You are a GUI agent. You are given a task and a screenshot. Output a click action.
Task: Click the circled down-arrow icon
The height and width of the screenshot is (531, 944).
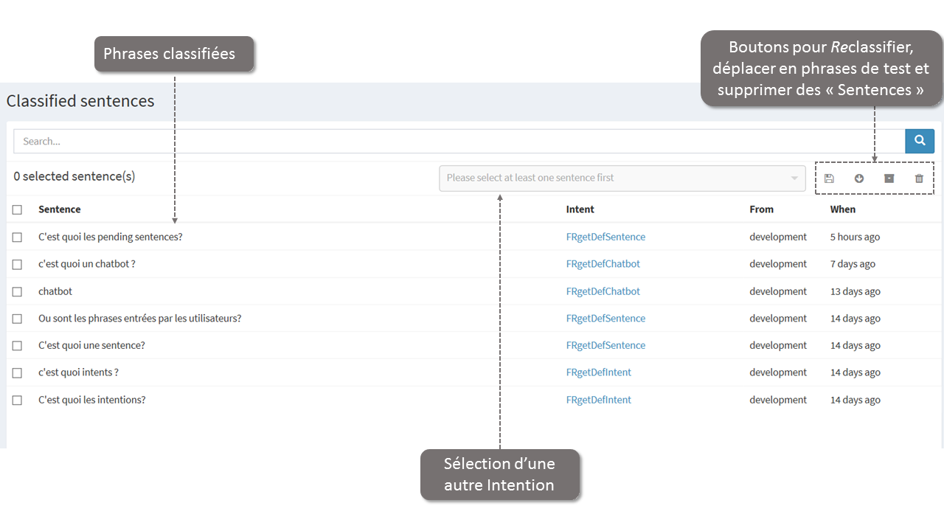[x=859, y=178]
